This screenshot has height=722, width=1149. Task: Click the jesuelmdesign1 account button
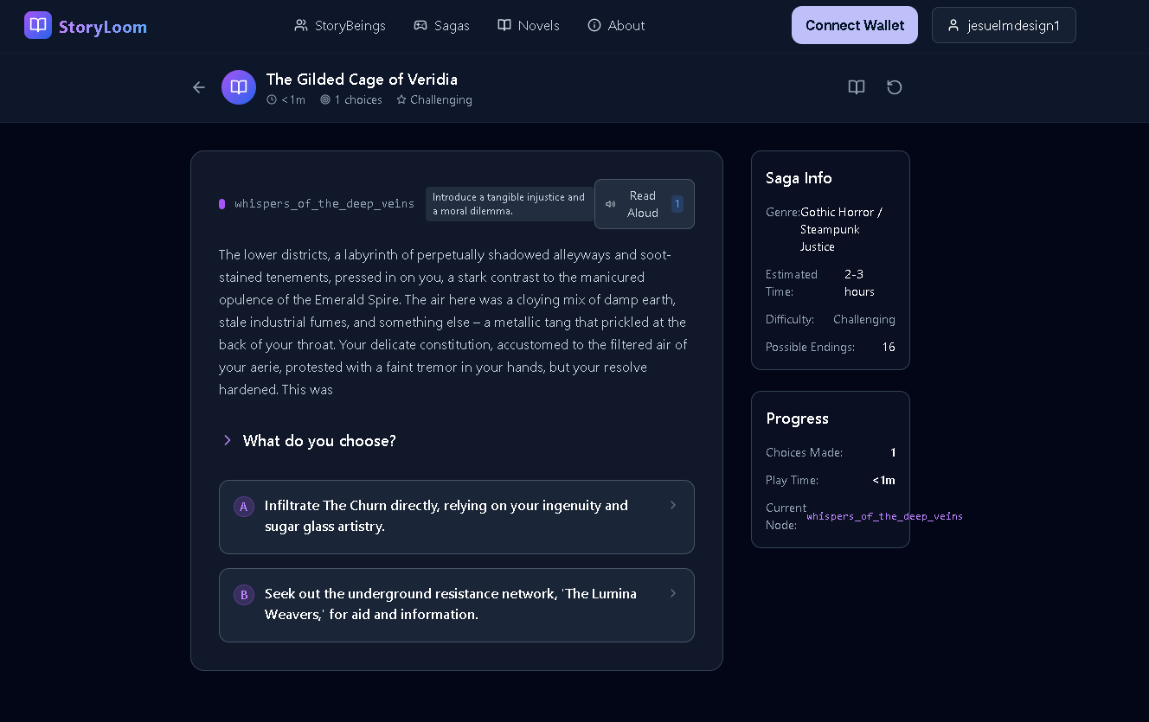tap(1004, 25)
